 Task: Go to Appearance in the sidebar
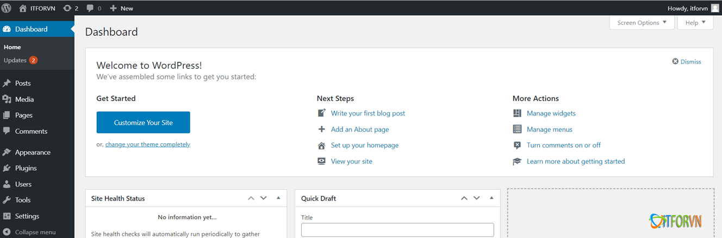tap(33, 152)
